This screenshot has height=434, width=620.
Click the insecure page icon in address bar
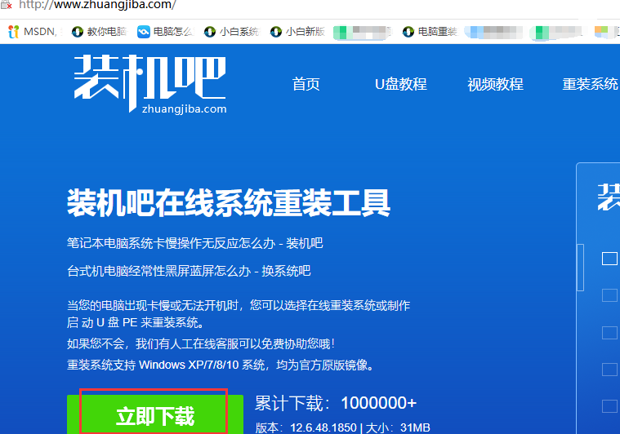pos(6,5)
